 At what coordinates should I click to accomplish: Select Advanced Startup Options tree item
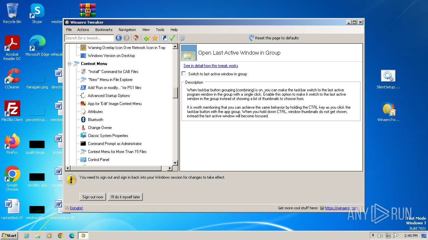tap(109, 96)
